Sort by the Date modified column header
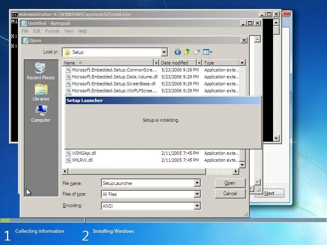The width and height of the screenshot is (327, 245). [x=178, y=63]
